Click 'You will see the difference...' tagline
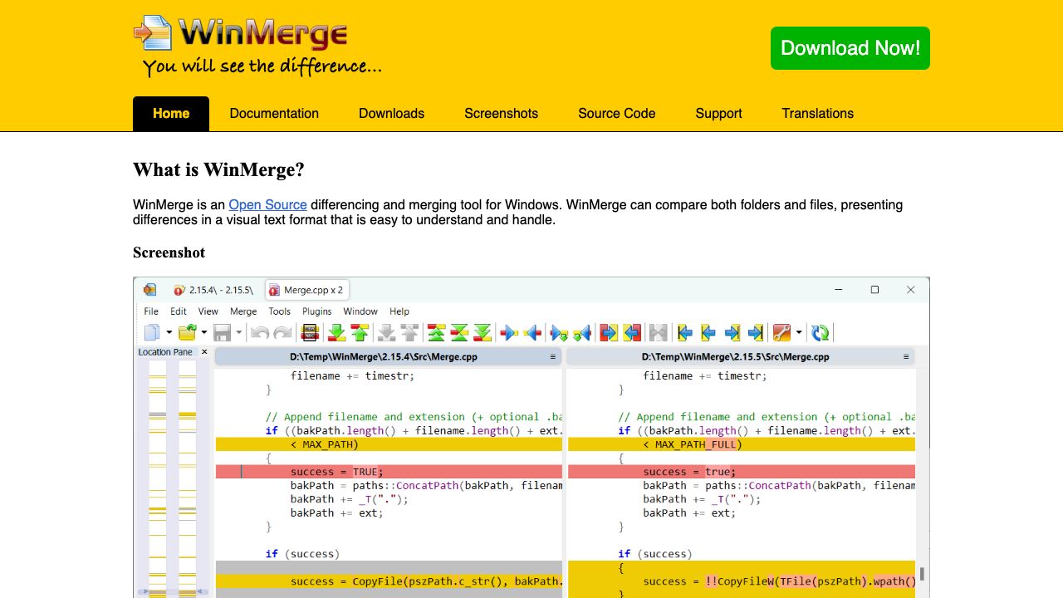The height and width of the screenshot is (598, 1063). pyautogui.click(x=262, y=66)
